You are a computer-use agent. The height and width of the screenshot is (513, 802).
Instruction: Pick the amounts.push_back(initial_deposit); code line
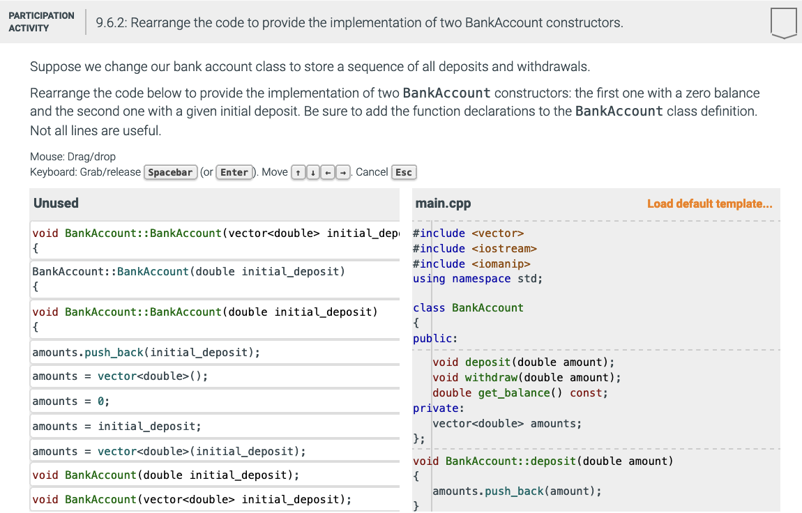215,353
